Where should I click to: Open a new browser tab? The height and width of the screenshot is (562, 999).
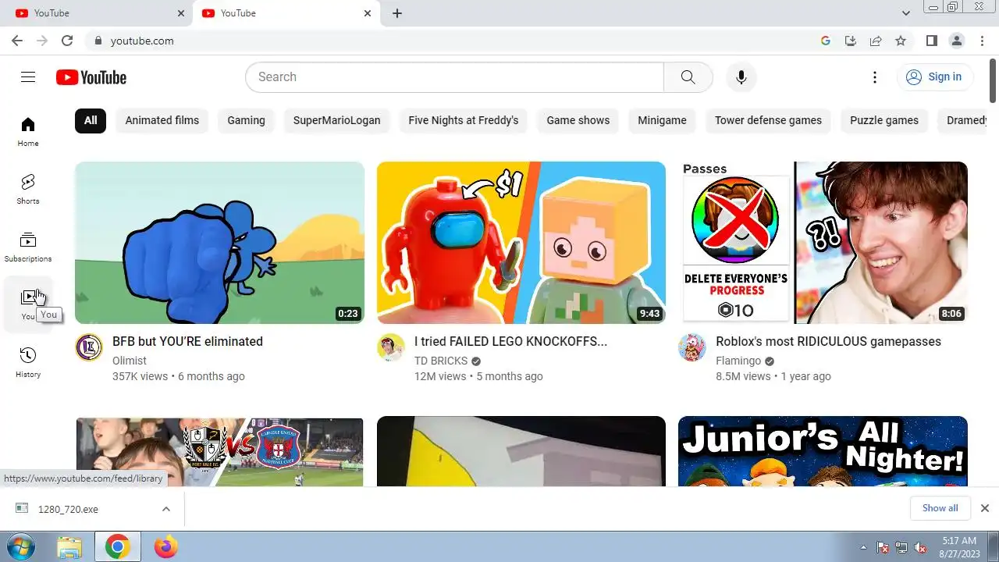point(397,13)
